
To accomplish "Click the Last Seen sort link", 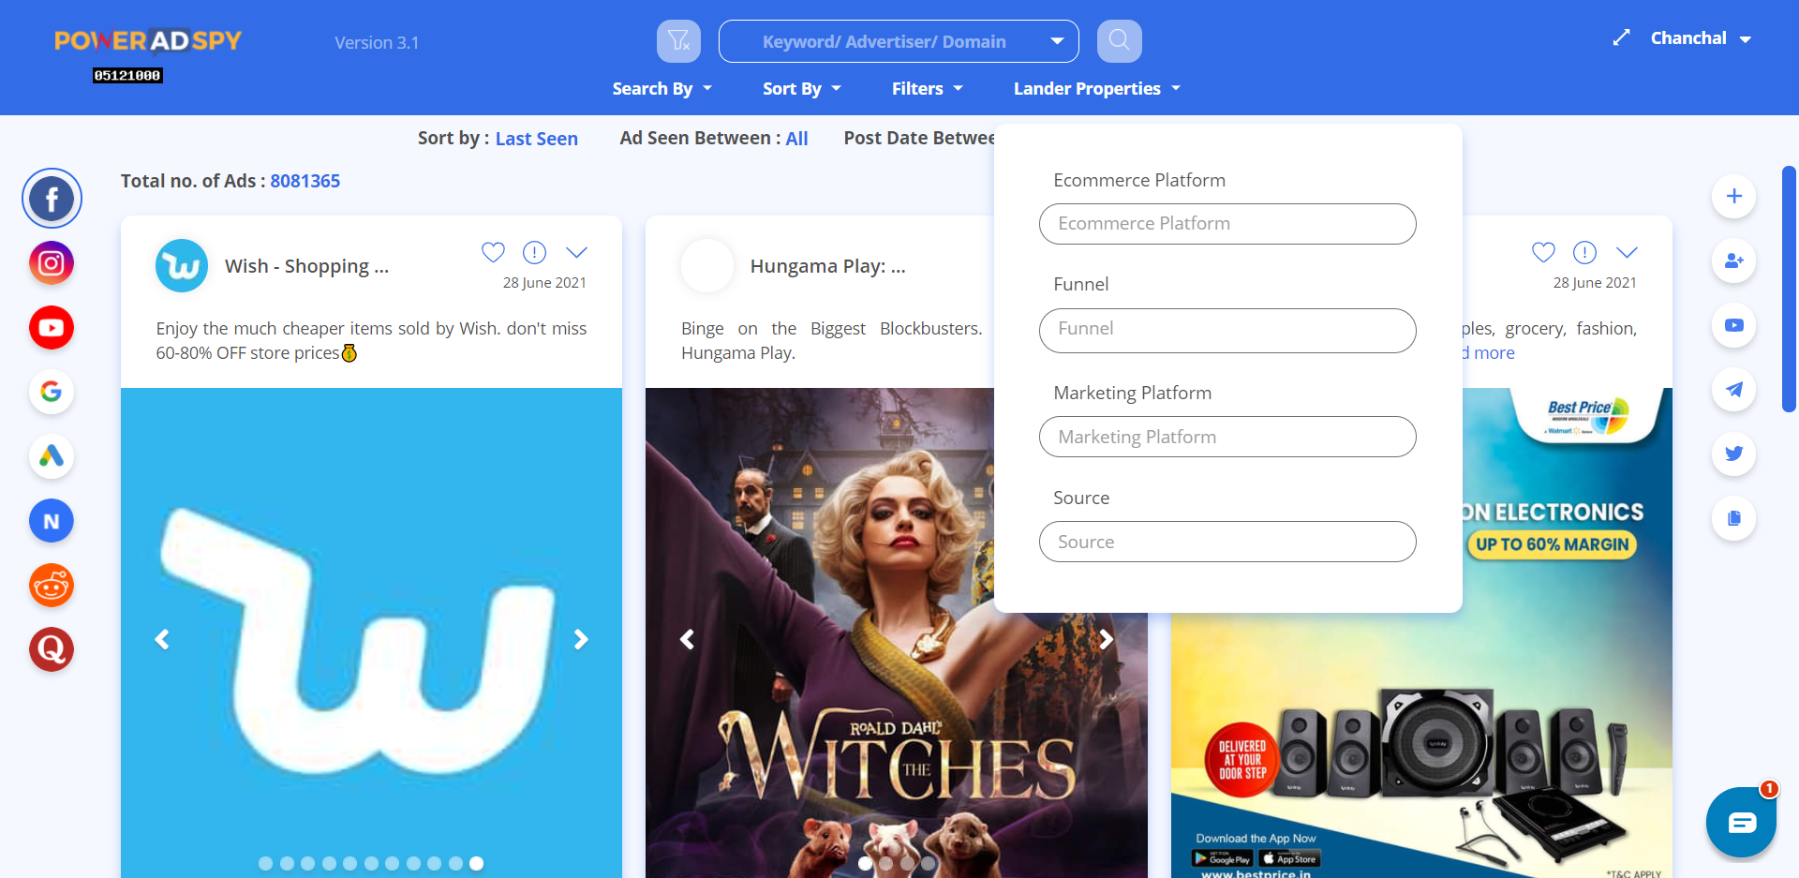I will pyautogui.click(x=536, y=139).
